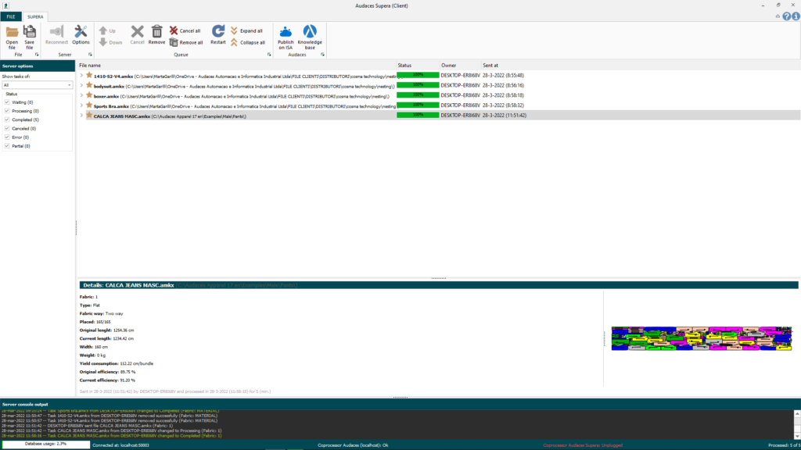Click the Connected at: localhost status text
801x450 pixels.
click(120, 445)
